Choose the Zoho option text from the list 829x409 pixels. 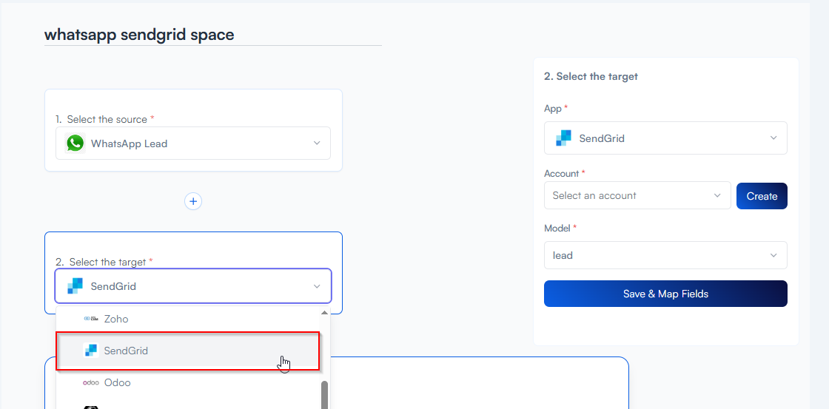pos(116,319)
